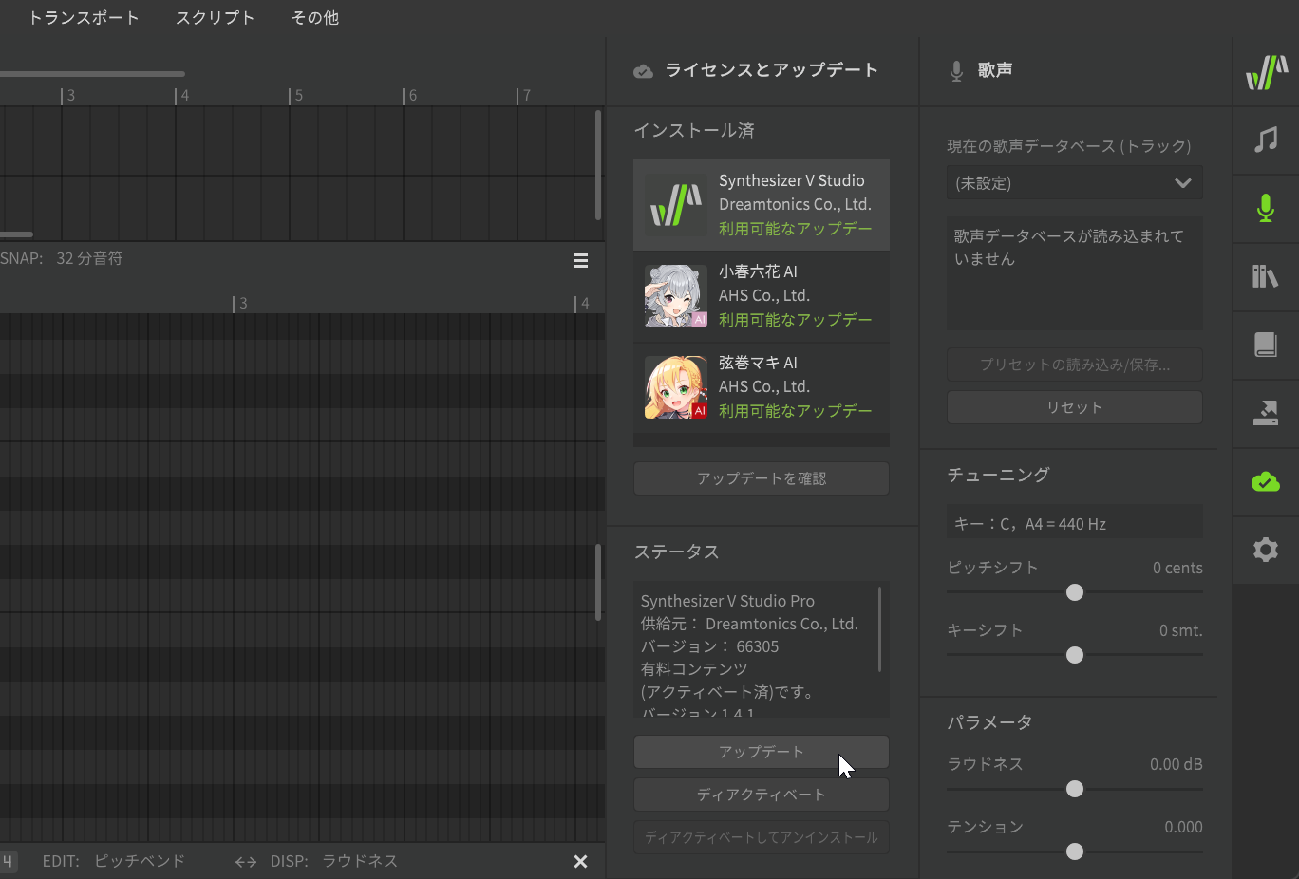
Task: Click the arrangement horizontal scrollbar at top
Action: [92, 74]
